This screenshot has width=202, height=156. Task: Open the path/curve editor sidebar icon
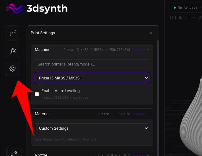pos(13,33)
